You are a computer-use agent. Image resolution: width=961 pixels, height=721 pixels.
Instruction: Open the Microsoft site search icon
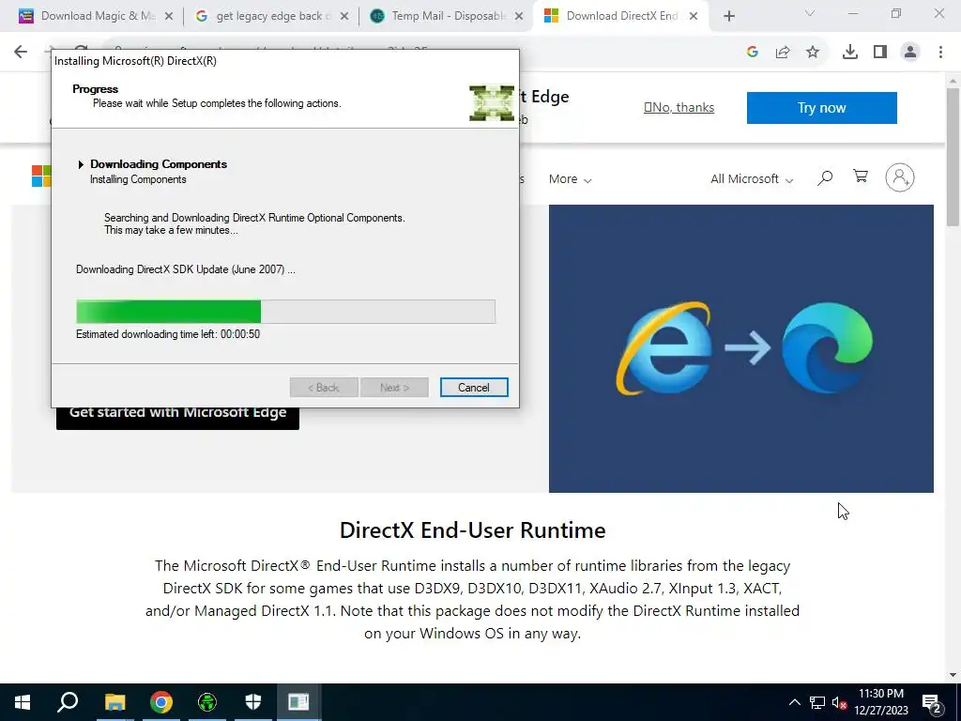point(825,178)
